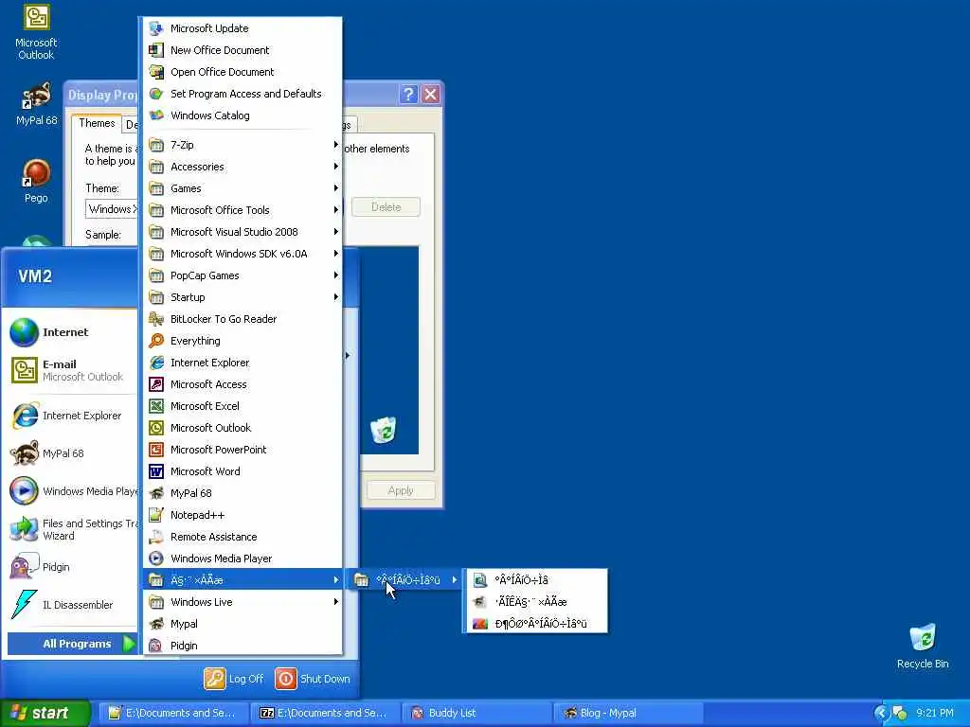Expand Microsoft Visual Studio 2008 submenu
The height and width of the screenshot is (727, 970).
[242, 232]
